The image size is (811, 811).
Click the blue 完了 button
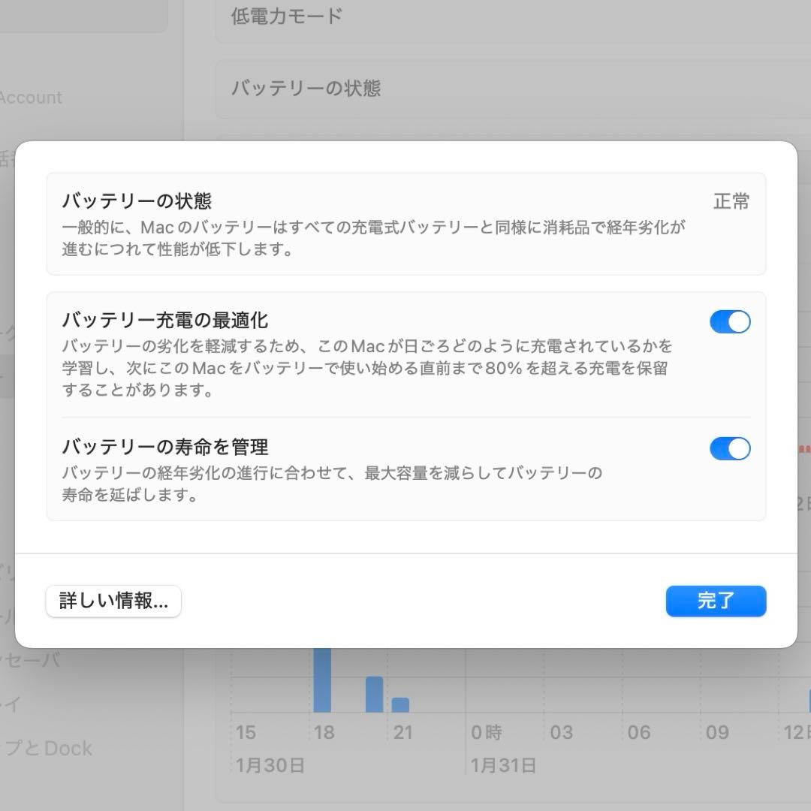click(715, 601)
